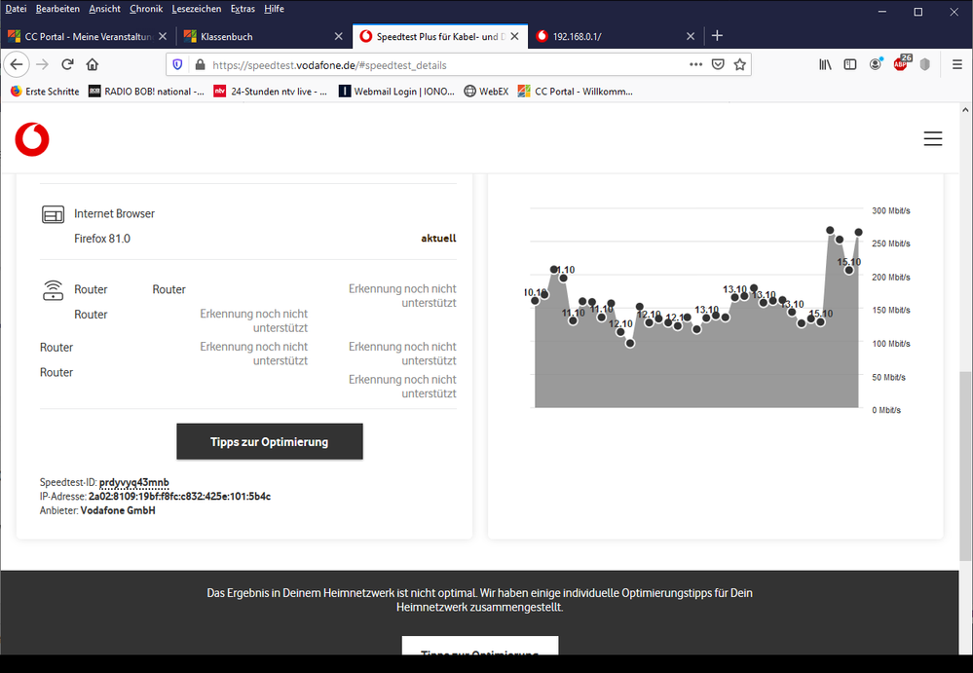Screen dimensions: 973x673
Task: Open WebEX bookmark
Action: [x=487, y=92]
